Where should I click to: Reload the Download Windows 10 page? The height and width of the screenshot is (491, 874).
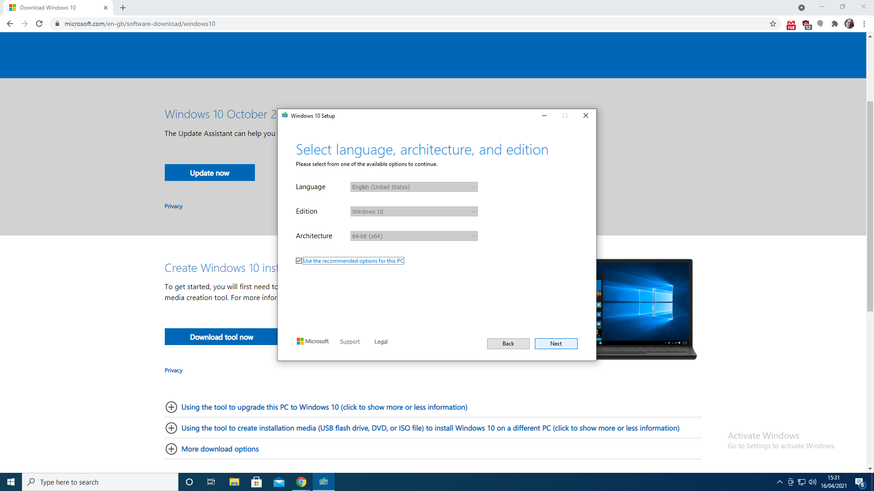[39, 24]
